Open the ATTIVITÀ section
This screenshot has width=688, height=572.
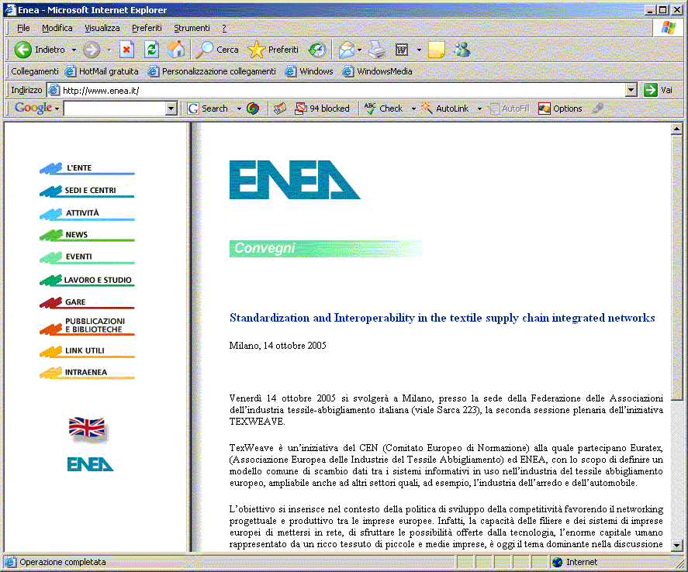point(87,213)
